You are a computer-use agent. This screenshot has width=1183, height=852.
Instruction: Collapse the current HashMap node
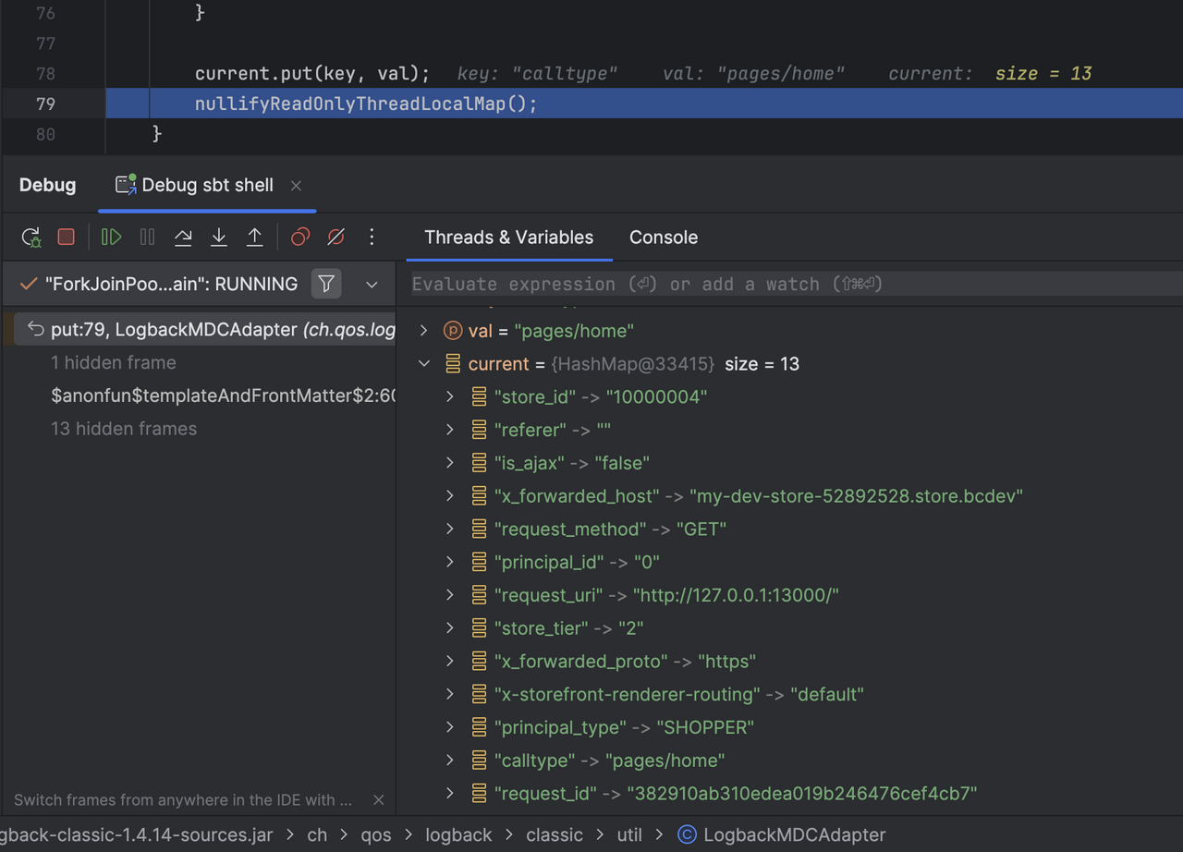pyautogui.click(x=424, y=363)
